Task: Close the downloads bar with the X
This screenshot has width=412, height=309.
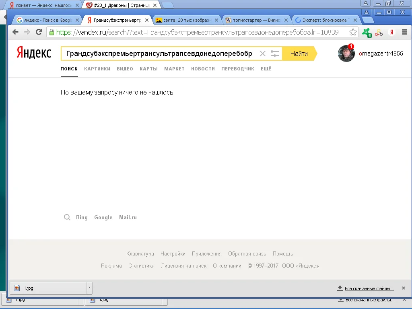Action: pyautogui.click(x=403, y=288)
